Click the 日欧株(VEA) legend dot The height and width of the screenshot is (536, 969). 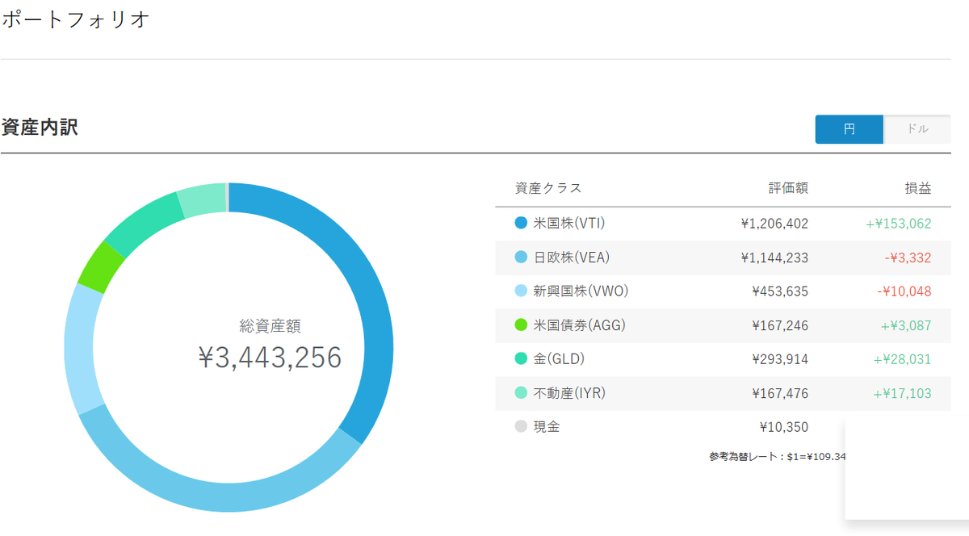tap(521, 258)
